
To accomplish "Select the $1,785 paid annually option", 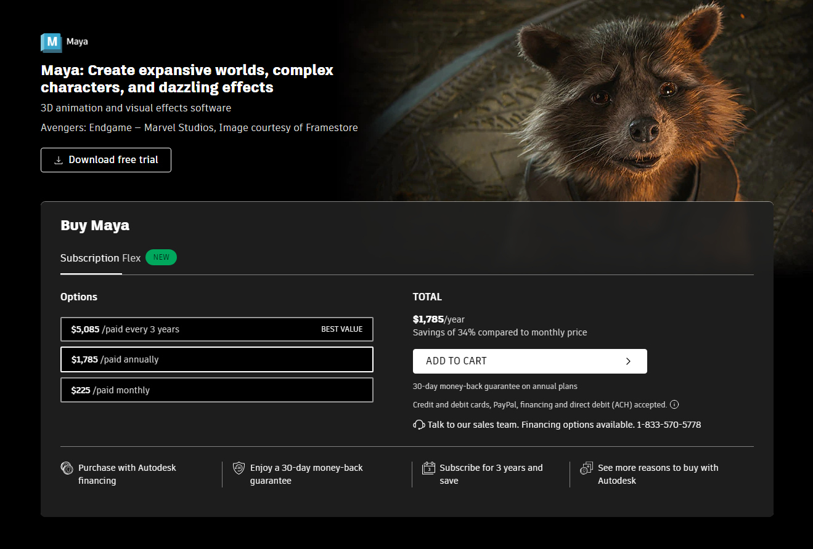I will (216, 359).
